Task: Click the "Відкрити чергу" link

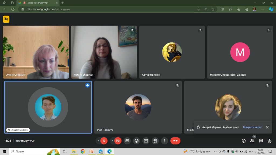Action: (x=252, y=127)
